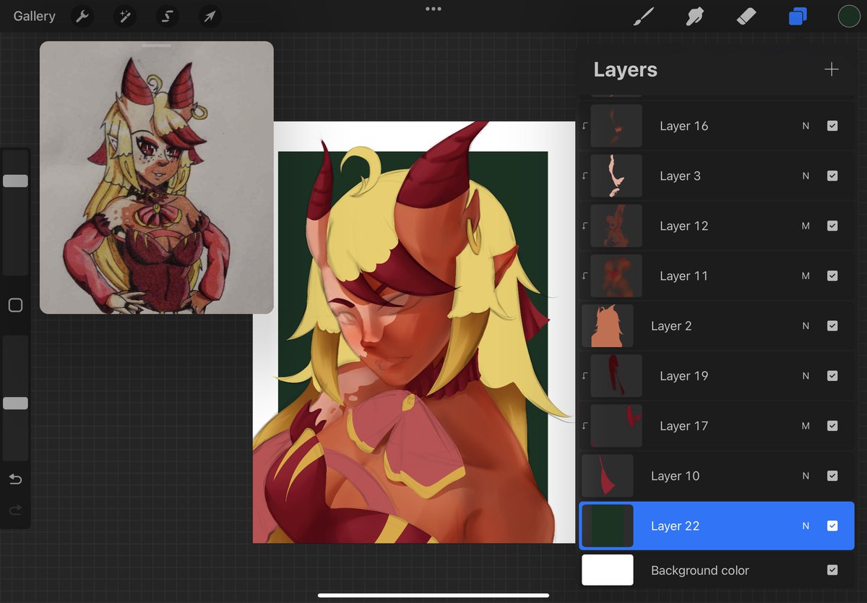
Task: Tap the iPad home indicator bar
Action: coord(433,596)
